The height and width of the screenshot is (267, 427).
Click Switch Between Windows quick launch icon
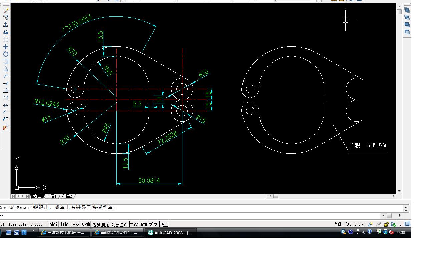(16, 233)
